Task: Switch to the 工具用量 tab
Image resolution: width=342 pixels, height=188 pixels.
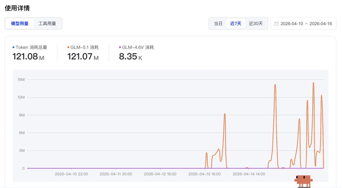Action: click(47, 24)
